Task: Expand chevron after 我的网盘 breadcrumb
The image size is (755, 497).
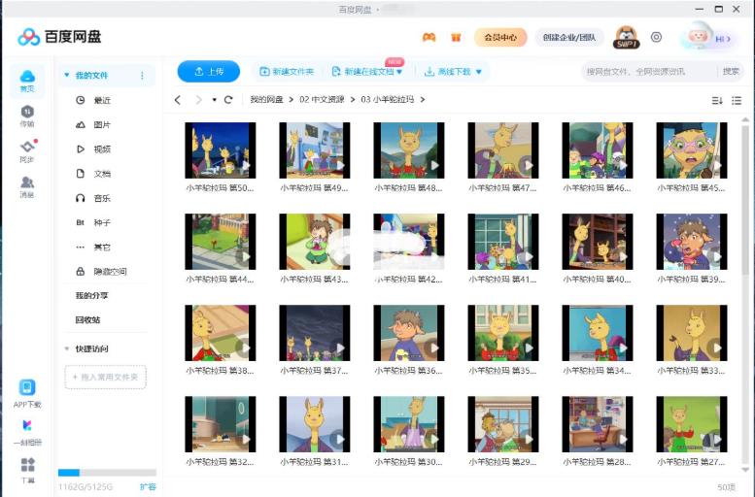Action: tap(291, 100)
